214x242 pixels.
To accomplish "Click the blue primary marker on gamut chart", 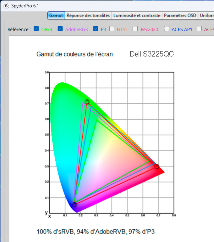I will pyautogui.click(x=74, y=204).
